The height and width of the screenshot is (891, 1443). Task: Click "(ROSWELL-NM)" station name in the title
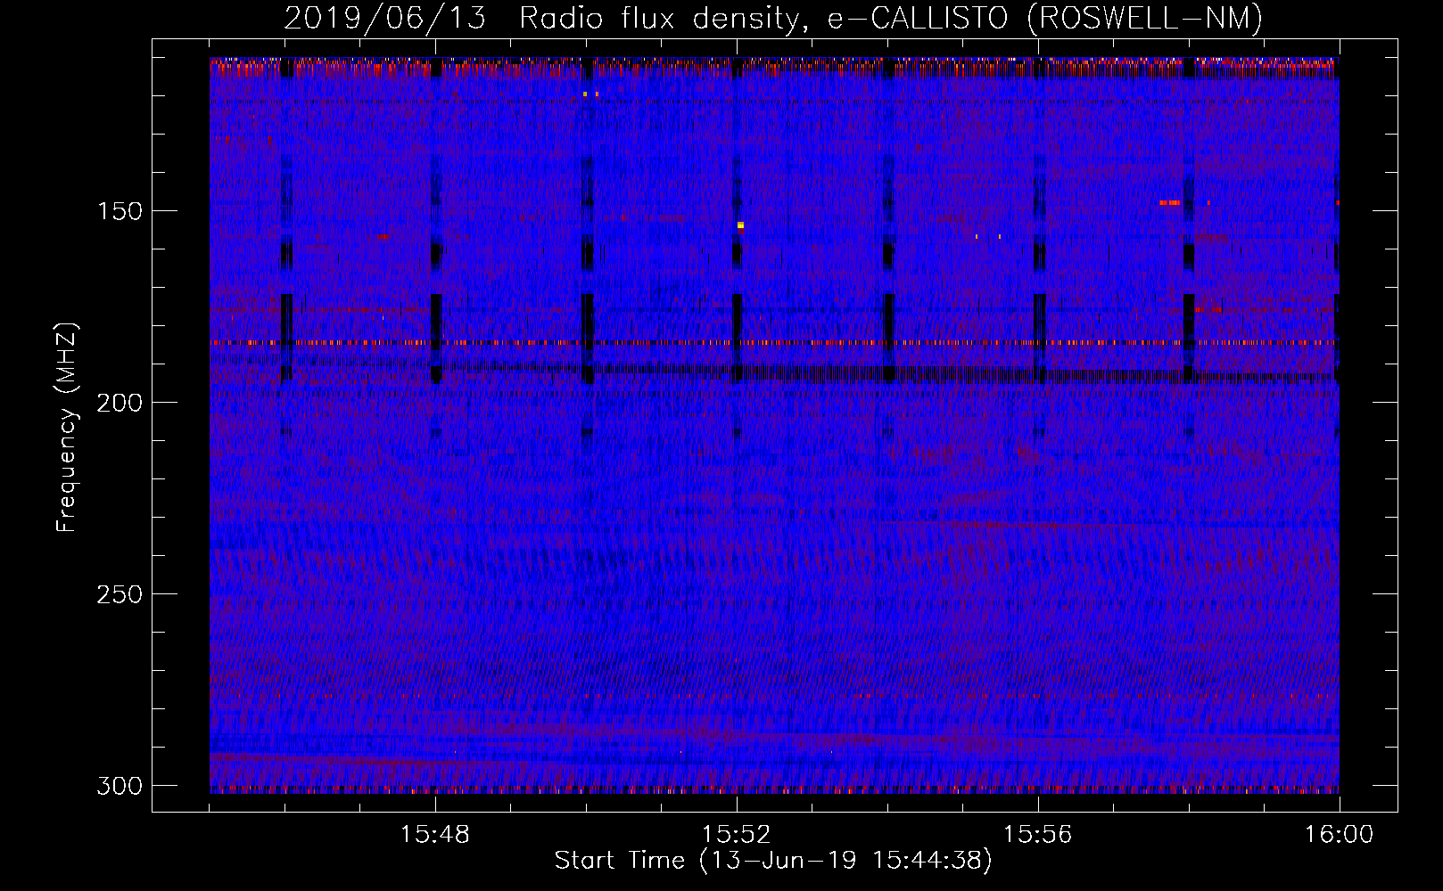click(x=1145, y=19)
